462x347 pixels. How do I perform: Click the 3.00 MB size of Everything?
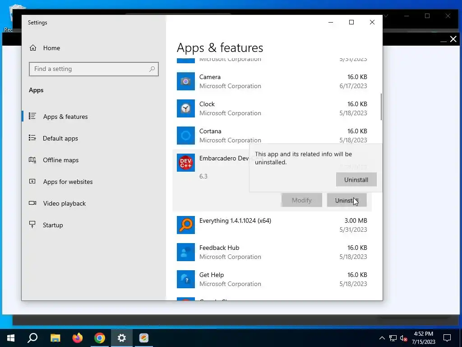pos(356,220)
